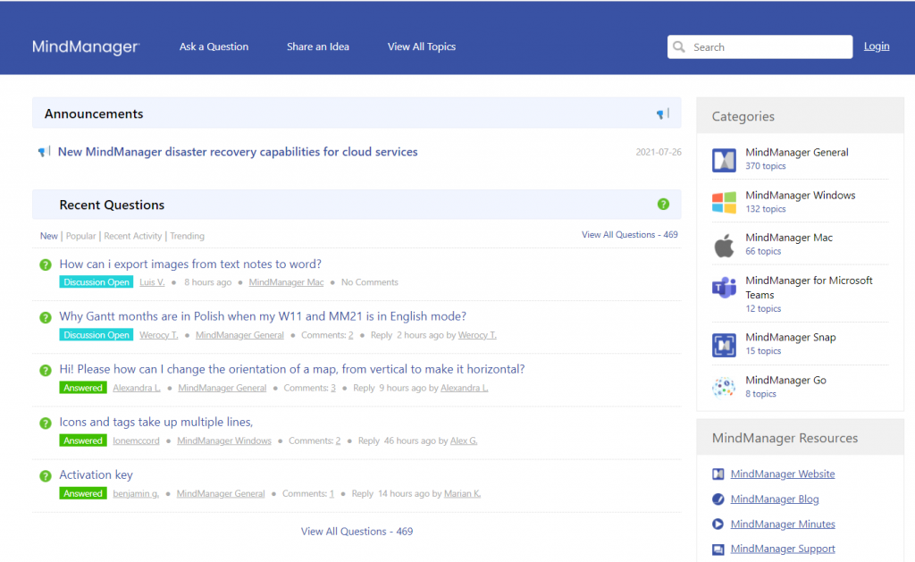Open MindManager for Microsoft Teams category

pyautogui.click(x=809, y=288)
